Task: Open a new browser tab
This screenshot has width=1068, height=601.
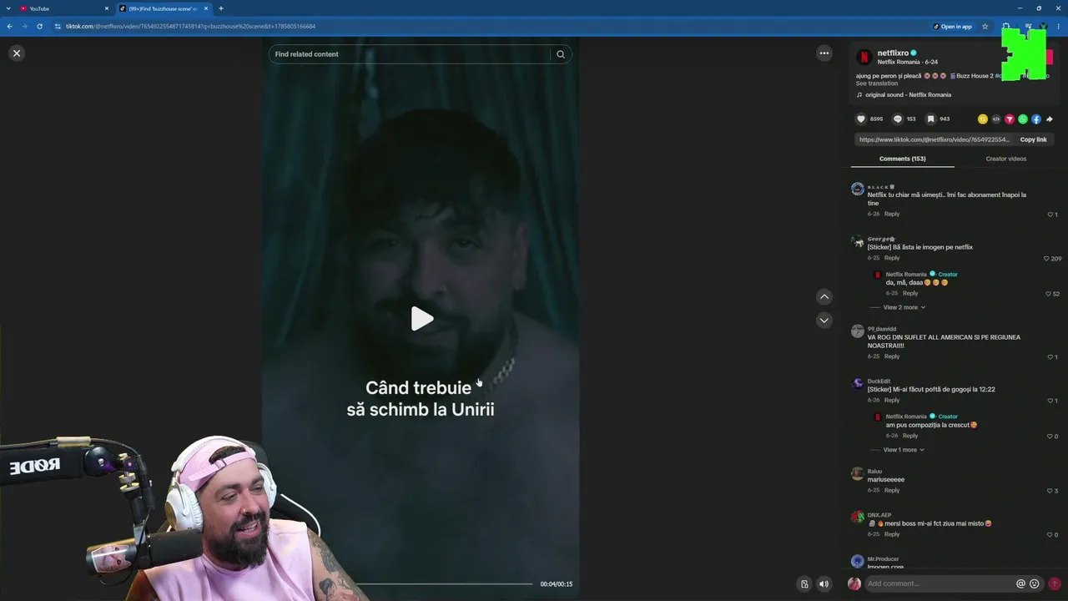Action: click(x=221, y=8)
